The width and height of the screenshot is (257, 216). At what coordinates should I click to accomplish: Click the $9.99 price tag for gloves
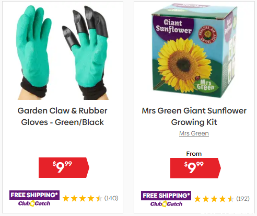(x=64, y=167)
